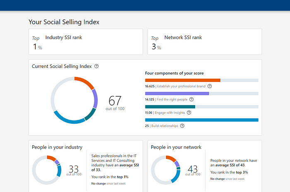Click the blue top header bar
290x192 pixels.
pos(145,5)
